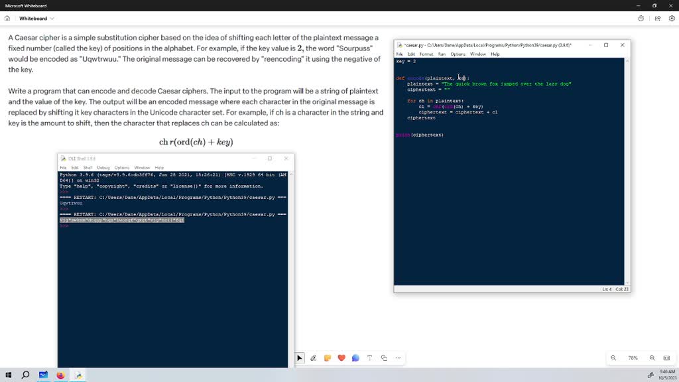This screenshot has width=679, height=382.
Task: Add a sticky note from the toolbar
Action: tap(328, 358)
